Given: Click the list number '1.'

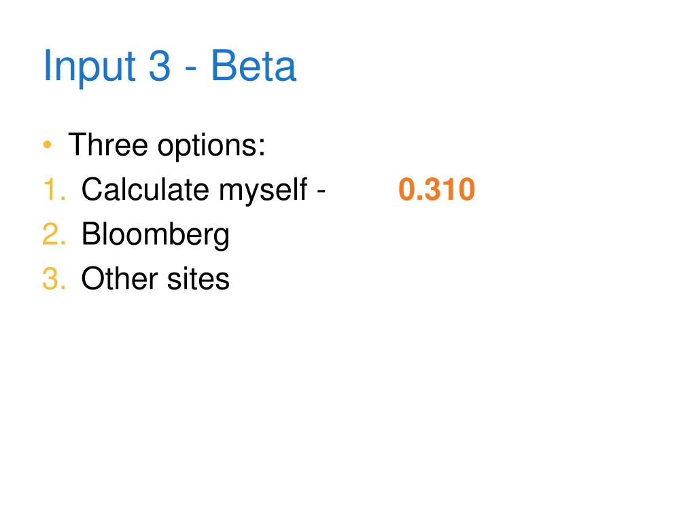Looking at the screenshot, I should (54, 190).
